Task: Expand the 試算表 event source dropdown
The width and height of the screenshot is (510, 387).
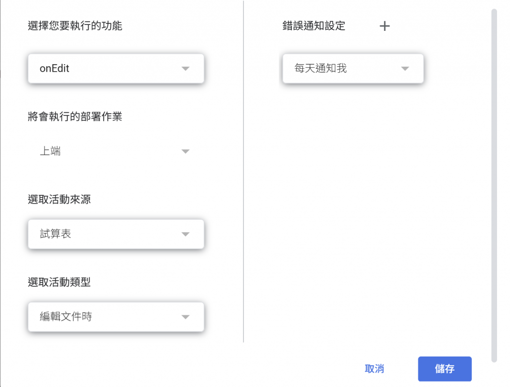Action: [x=110, y=234]
